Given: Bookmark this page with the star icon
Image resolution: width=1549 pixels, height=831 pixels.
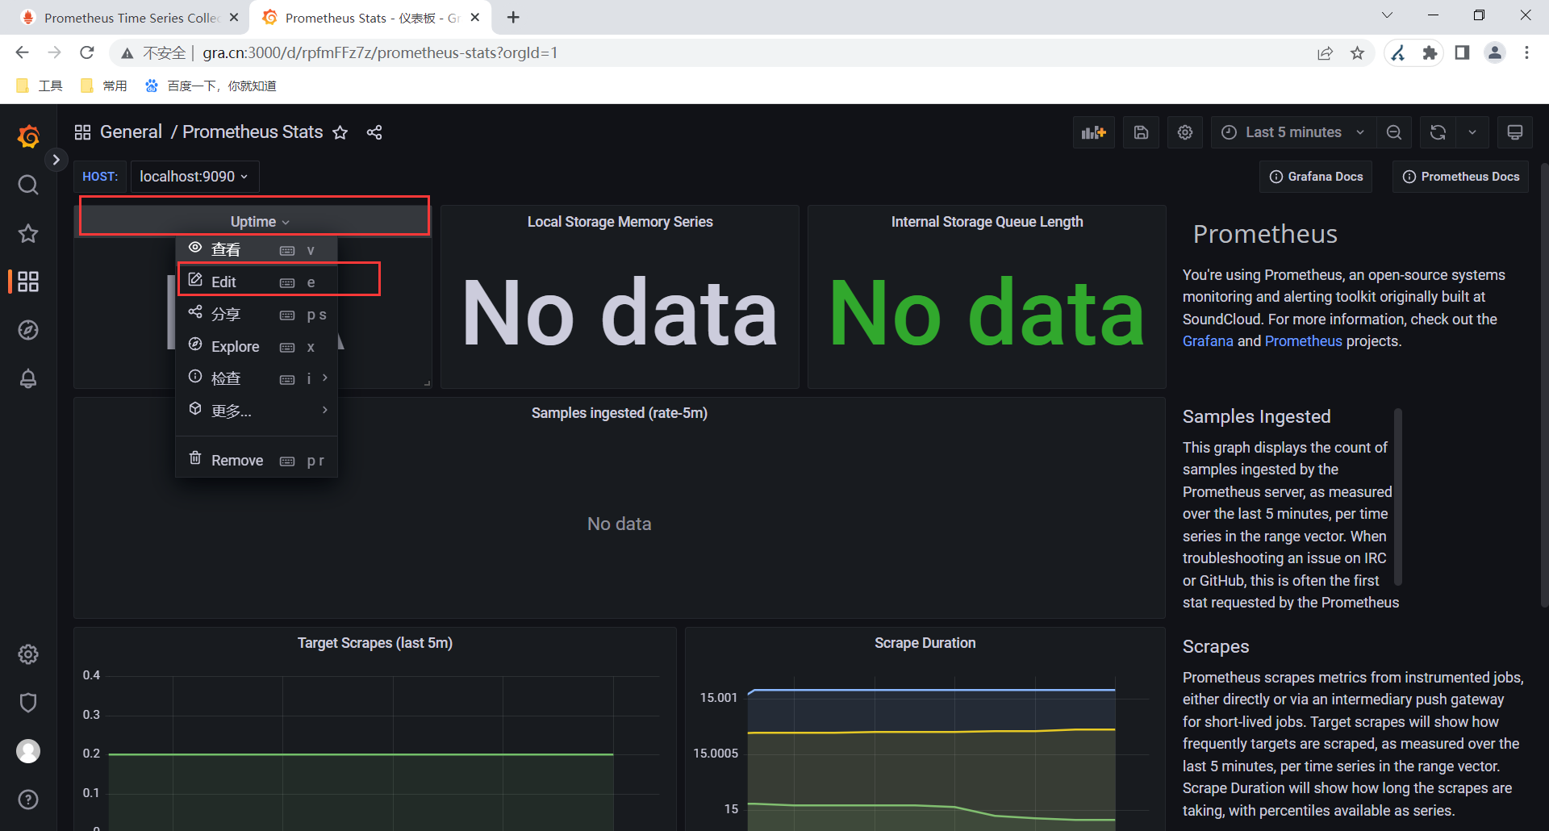Looking at the screenshot, I should click(x=1357, y=53).
